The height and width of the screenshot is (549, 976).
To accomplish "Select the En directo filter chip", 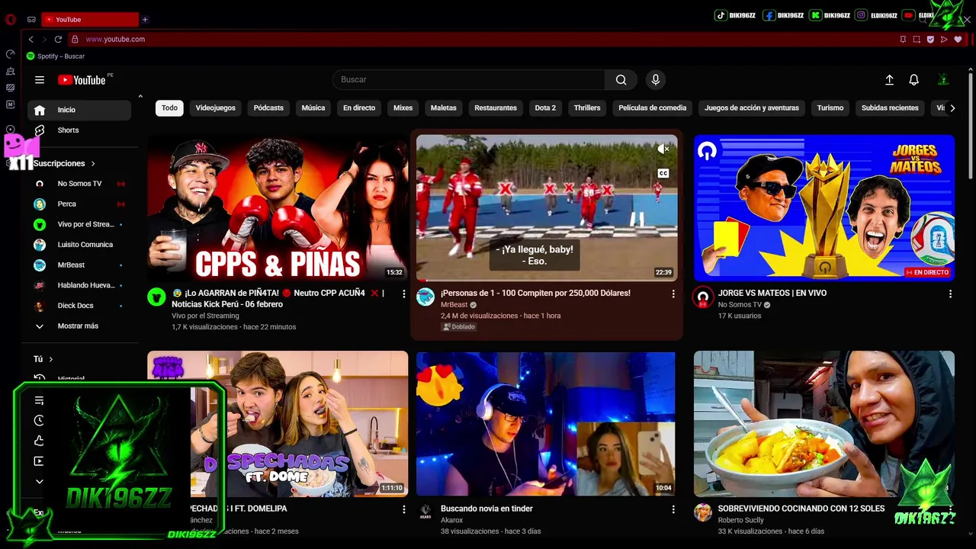I will pos(359,108).
